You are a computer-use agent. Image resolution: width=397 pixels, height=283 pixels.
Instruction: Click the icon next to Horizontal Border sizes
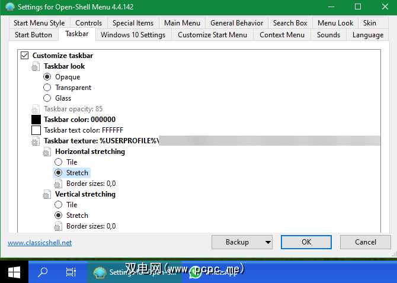[58, 184]
